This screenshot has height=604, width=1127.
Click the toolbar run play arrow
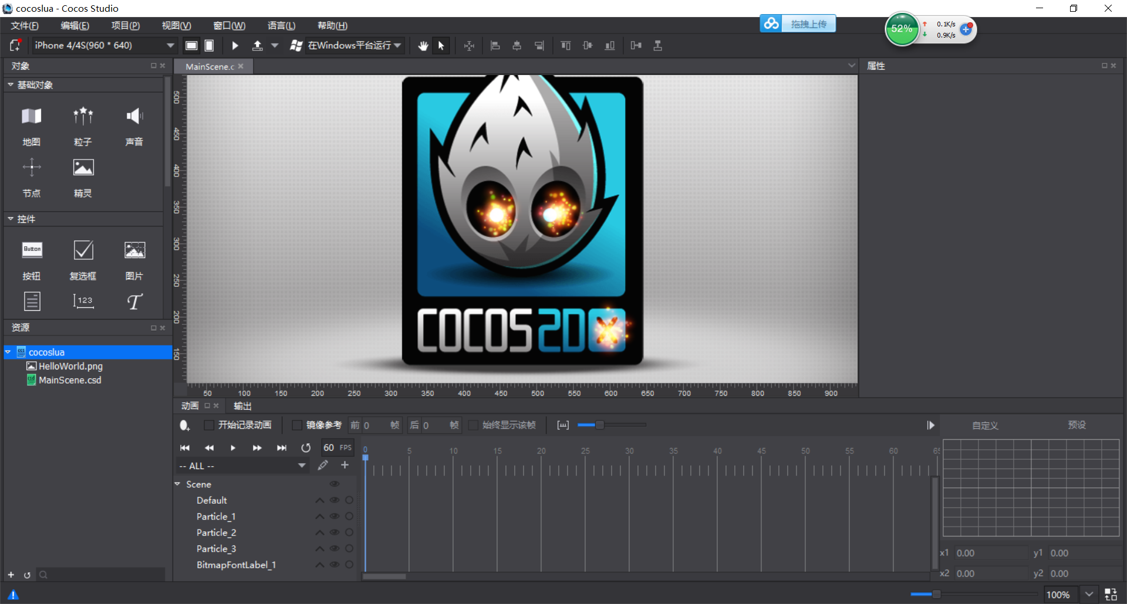pyautogui.click(x=235, y=46)
